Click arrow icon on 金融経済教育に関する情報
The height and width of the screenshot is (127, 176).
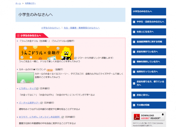[134, 42]
